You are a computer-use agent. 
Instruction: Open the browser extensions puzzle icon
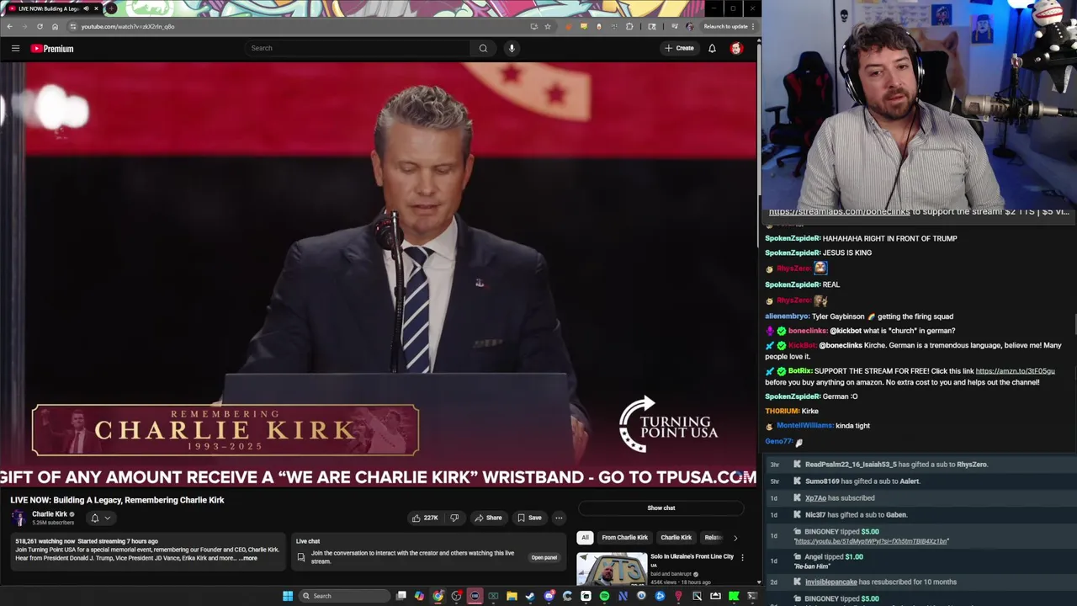coord(629,26)
